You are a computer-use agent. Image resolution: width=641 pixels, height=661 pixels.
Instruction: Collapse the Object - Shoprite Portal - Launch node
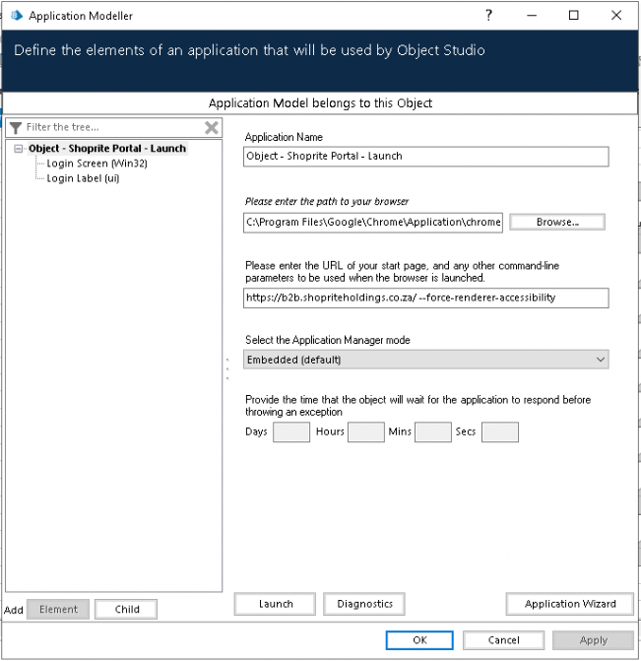tap(18, 149)
